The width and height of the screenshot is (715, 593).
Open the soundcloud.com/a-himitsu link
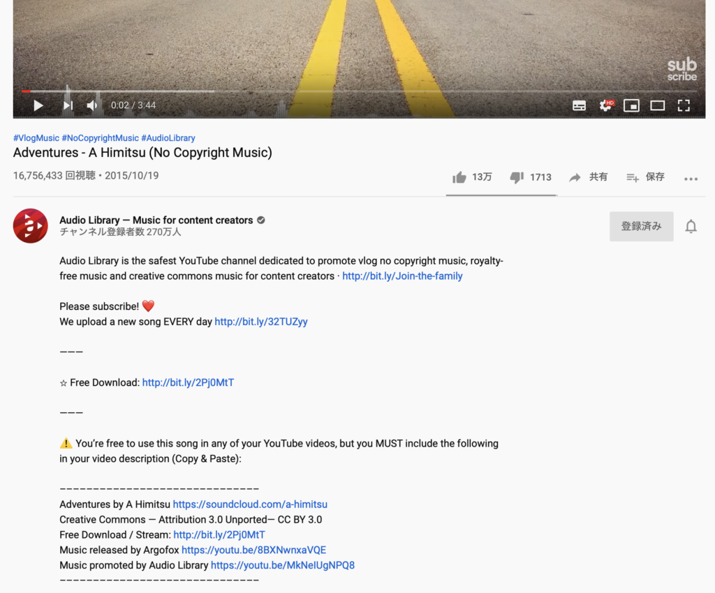click(250, 504)
